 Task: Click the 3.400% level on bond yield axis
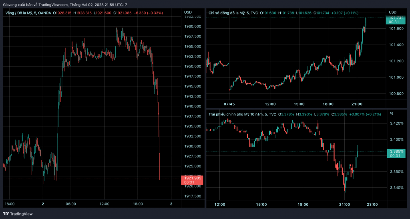(396, 139)
